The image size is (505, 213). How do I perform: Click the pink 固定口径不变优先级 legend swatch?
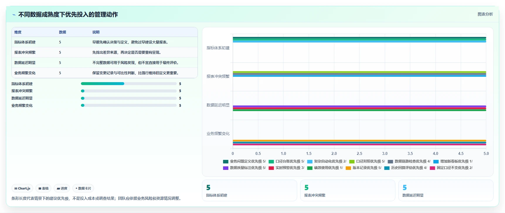pos(432,168)
